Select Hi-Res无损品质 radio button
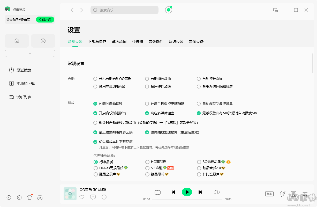The height and width of the screenshot is (207, 317). [96, 168]
